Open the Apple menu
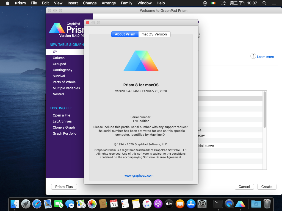The width and height of the screenshot is (282, 211). (7, 3)
